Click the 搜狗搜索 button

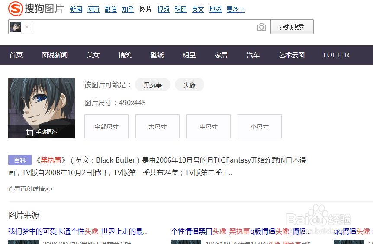coord(292,27)
